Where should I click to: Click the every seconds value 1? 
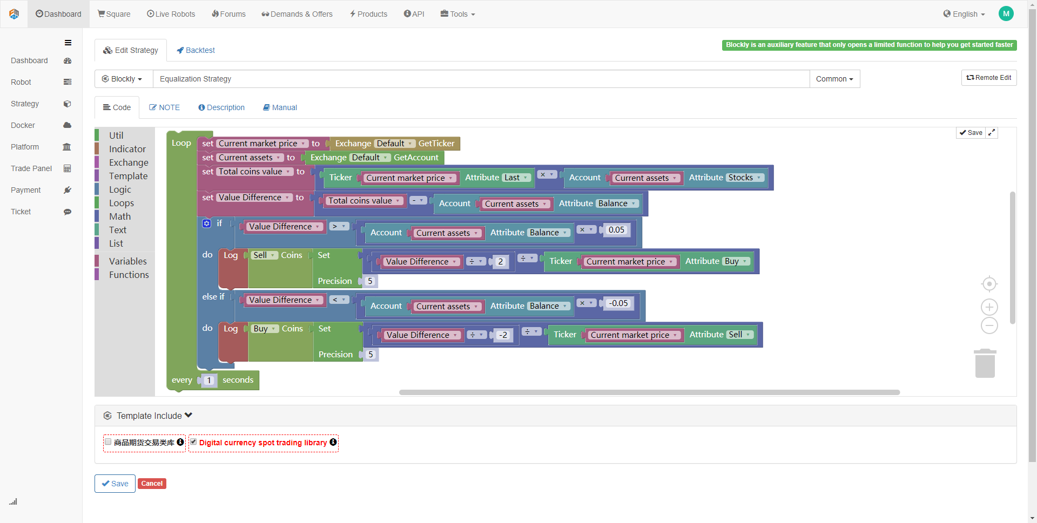click(209, 381)
